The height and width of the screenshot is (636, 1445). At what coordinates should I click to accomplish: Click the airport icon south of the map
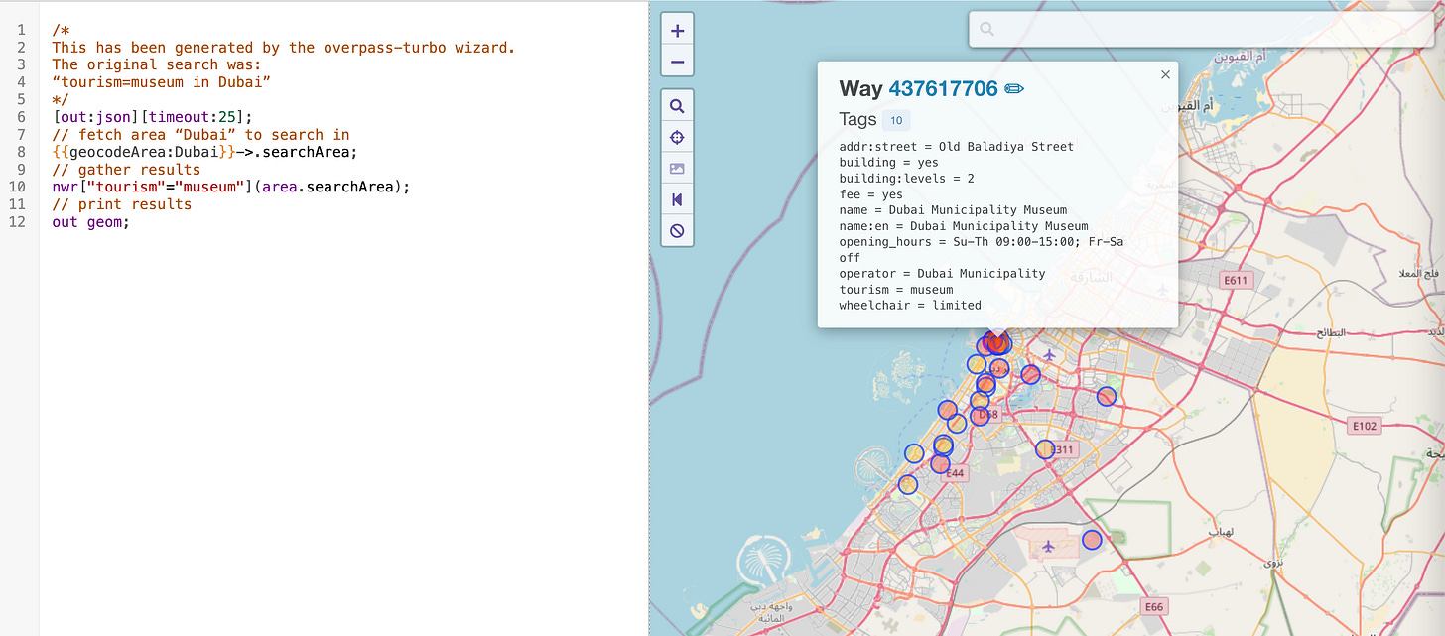pos(1049,546)
